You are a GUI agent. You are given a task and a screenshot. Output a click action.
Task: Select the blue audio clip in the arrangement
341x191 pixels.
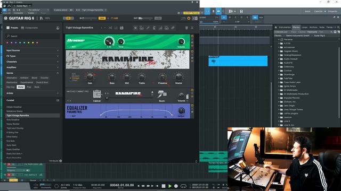238,61
